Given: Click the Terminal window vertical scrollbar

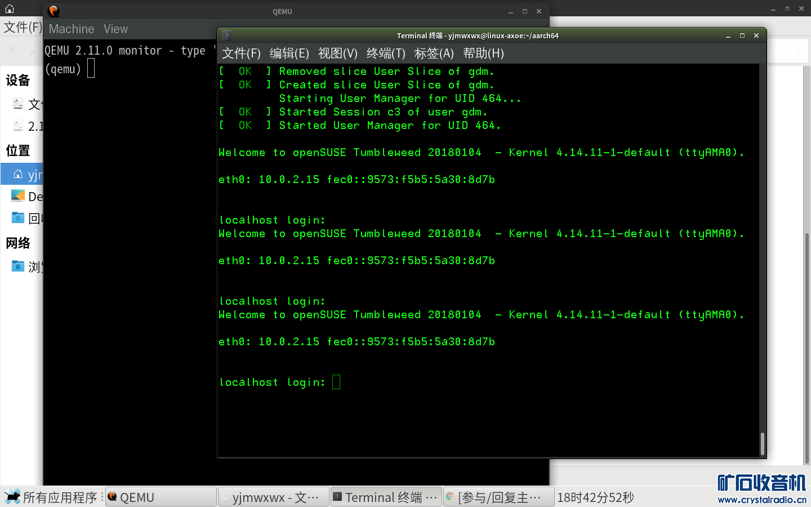Looking at the screenshot, I should coord(763,444).
